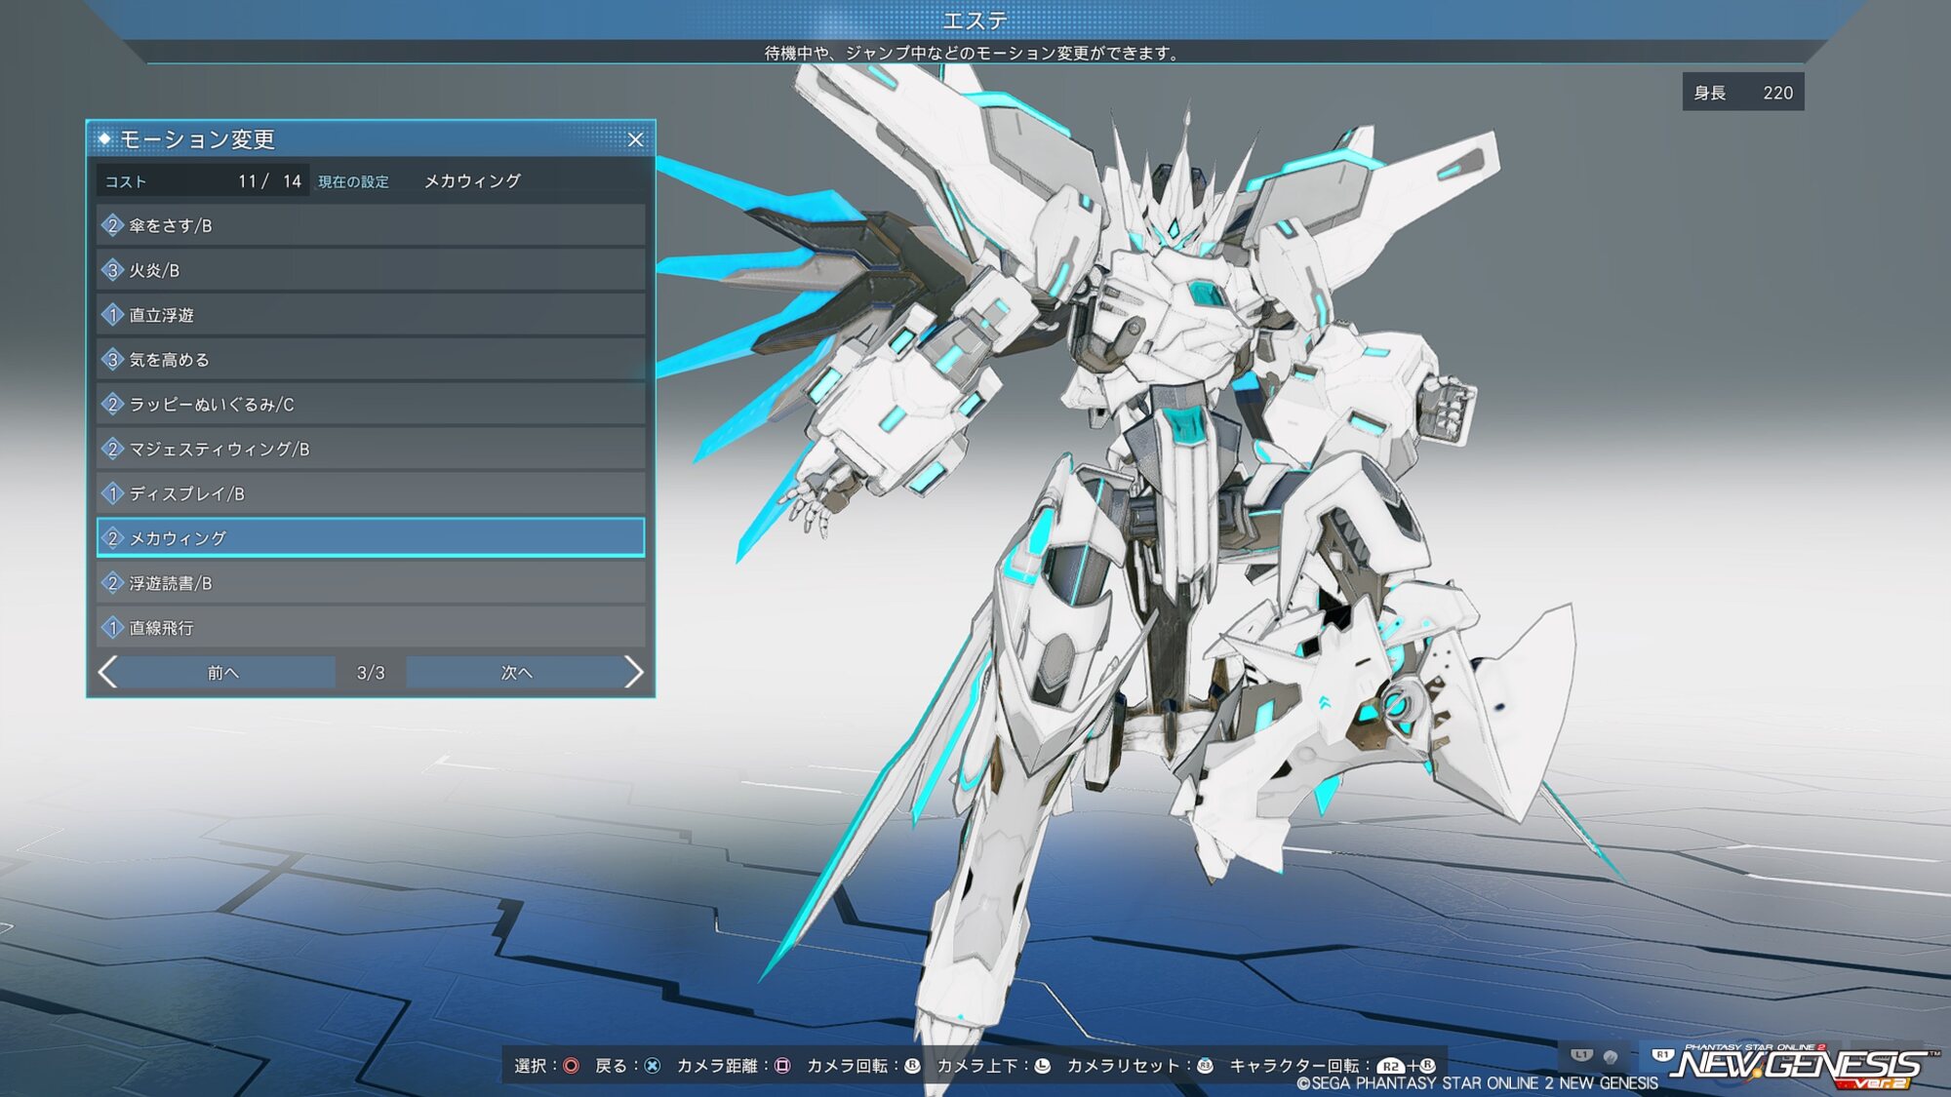Select the 傘をさす/B motion

tap(371, 225)
